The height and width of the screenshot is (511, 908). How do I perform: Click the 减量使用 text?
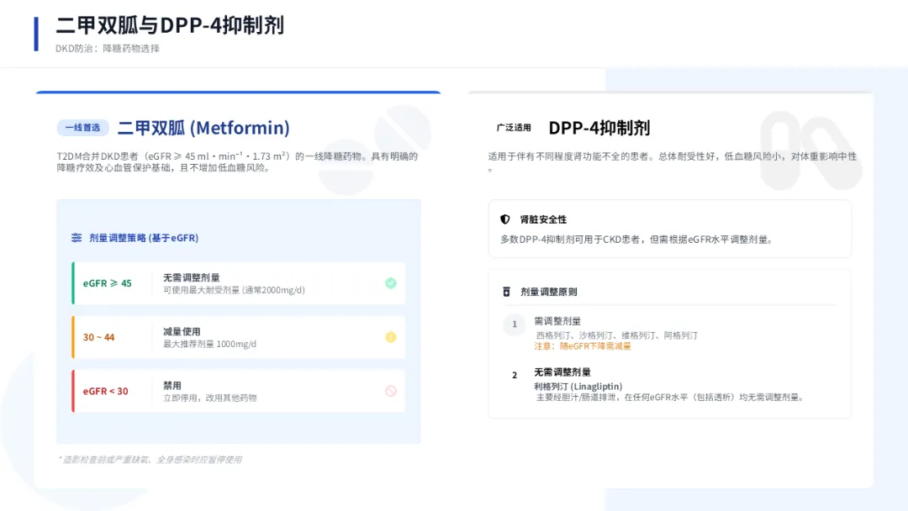click(182, 332)
